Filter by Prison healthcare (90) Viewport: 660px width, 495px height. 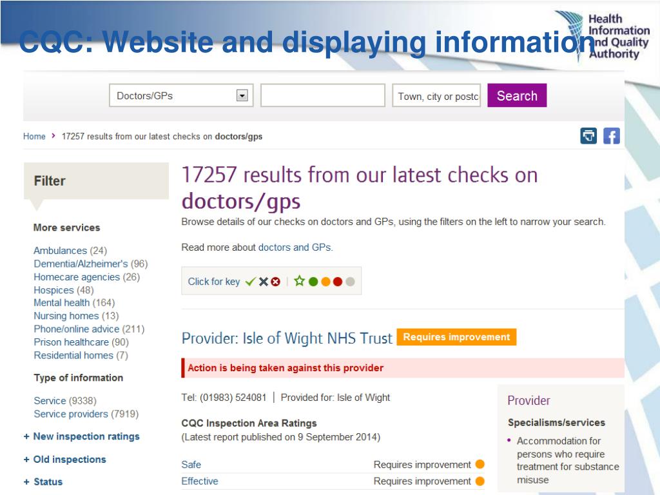(81, 342)
